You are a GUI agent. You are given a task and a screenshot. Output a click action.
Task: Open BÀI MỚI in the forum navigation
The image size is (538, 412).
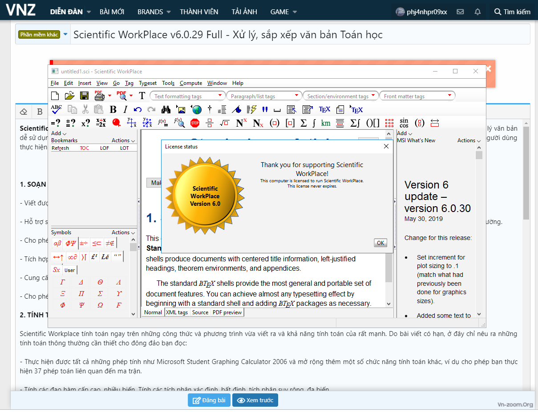[x=112, y=12]
